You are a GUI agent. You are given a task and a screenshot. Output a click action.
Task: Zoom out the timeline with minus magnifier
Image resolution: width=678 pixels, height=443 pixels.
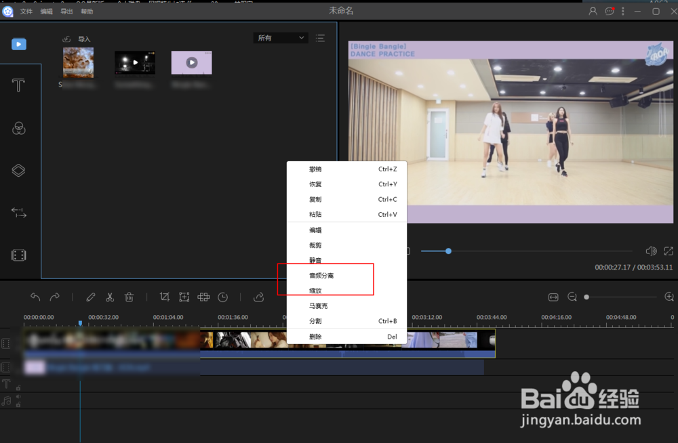572,297
